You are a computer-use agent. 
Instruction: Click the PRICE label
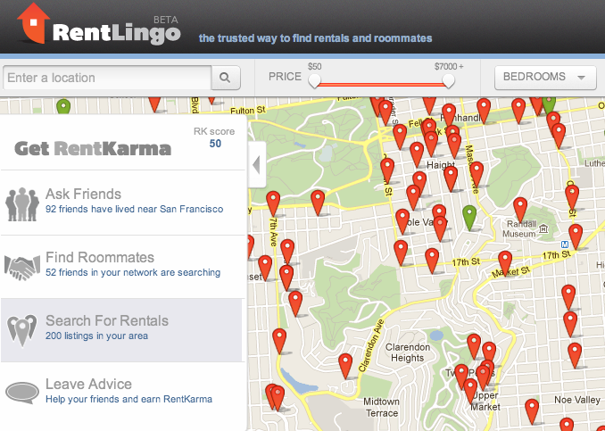285,77
